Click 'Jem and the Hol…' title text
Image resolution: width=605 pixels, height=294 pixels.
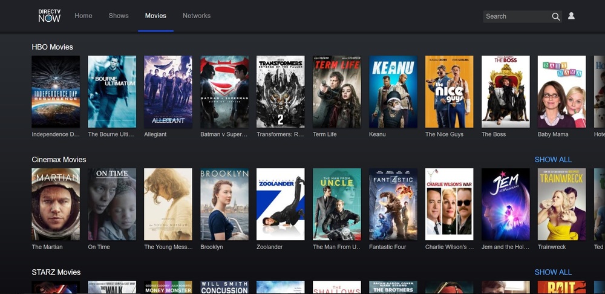pos(505,247)
